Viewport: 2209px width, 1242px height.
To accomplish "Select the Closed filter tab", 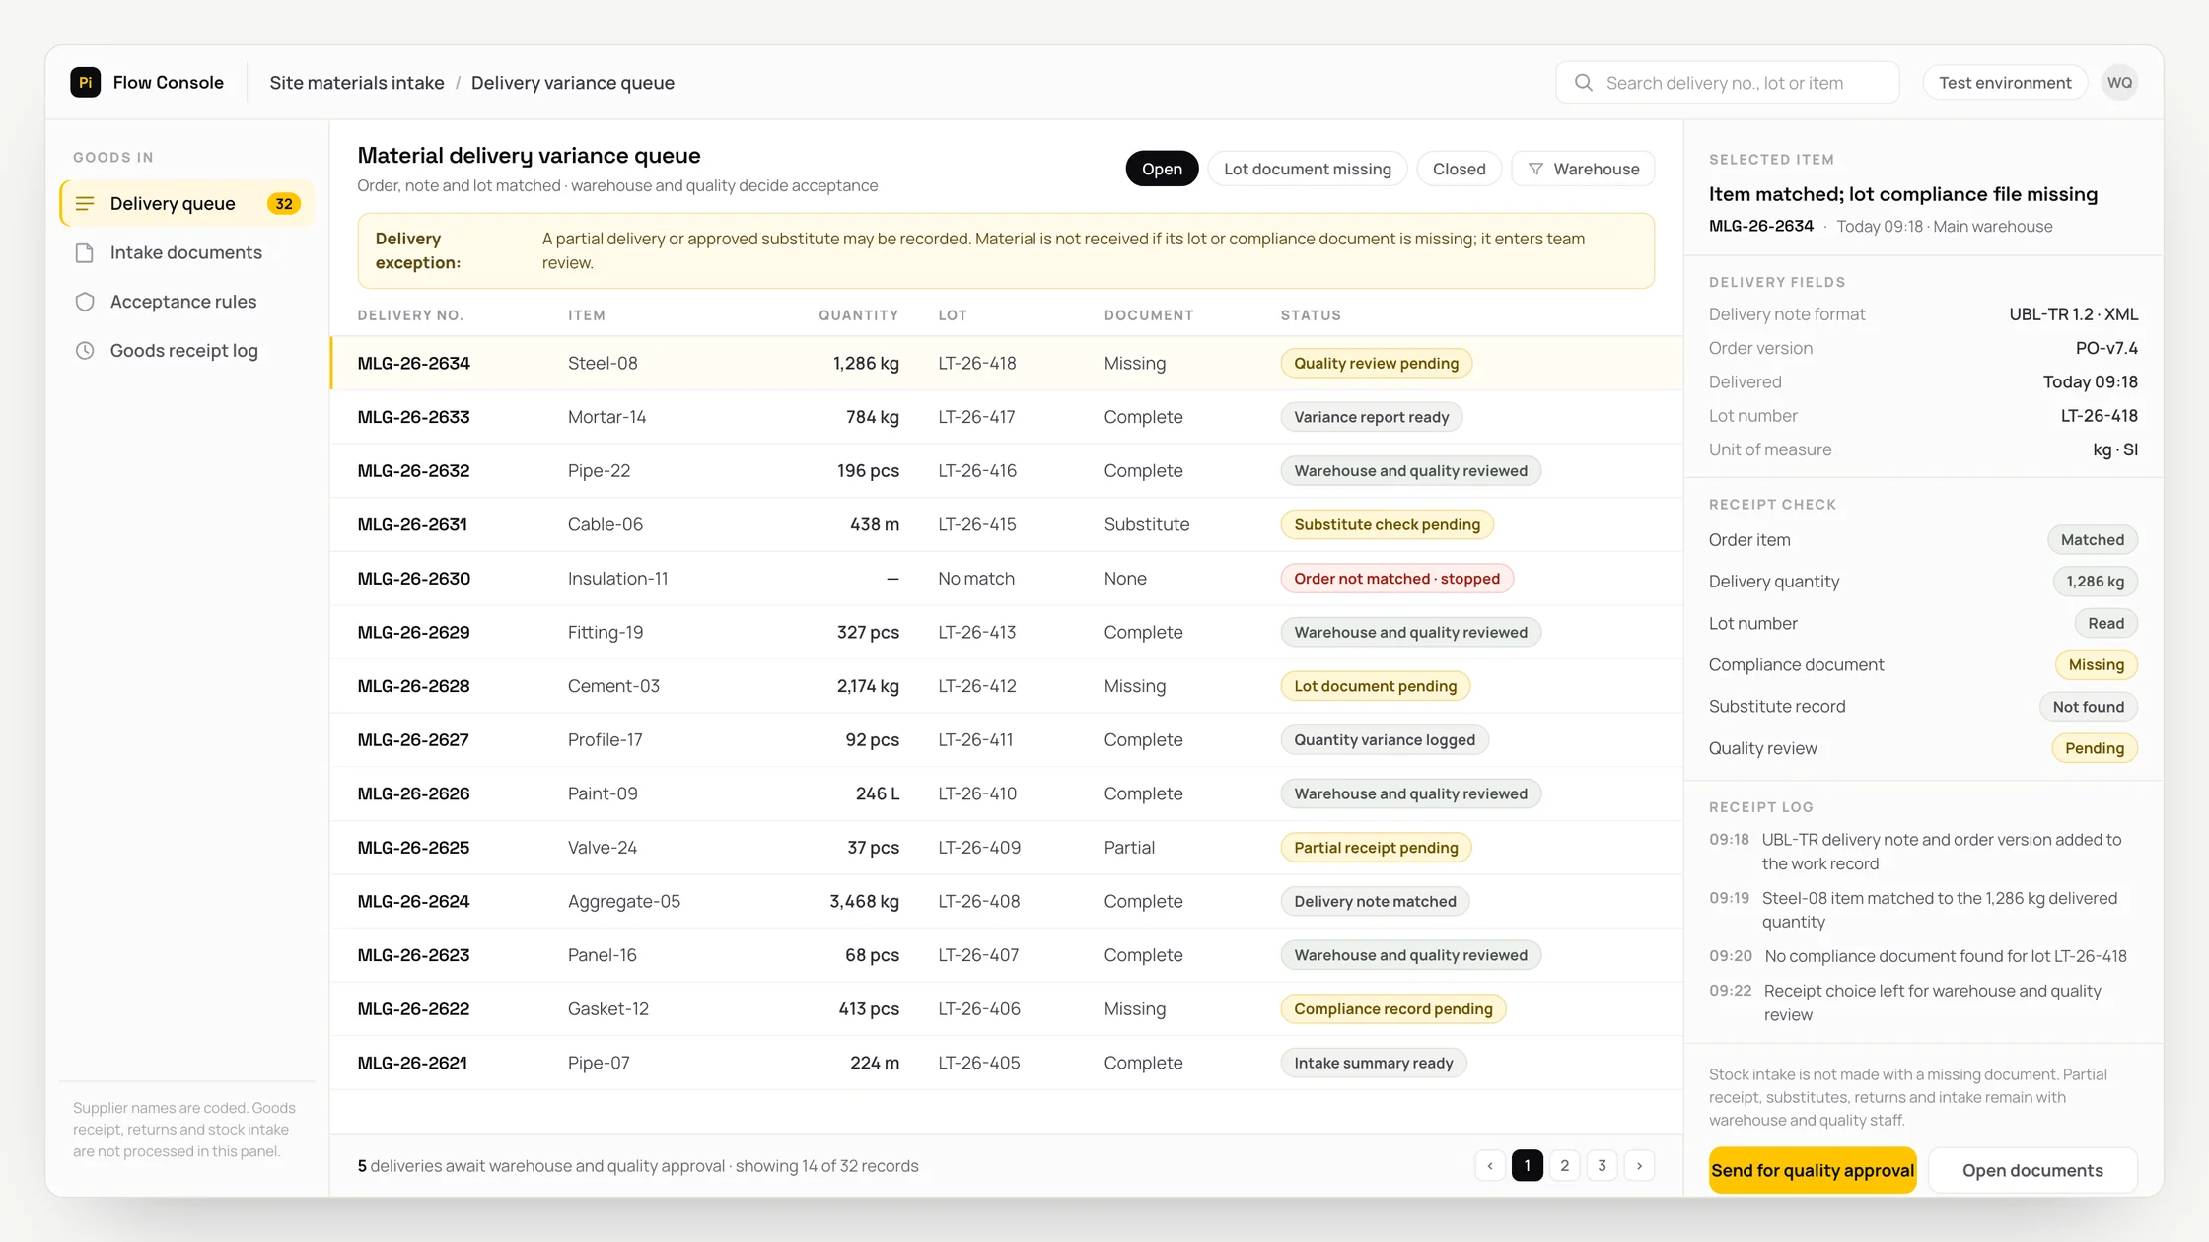I will pyautogui.click(x=1459, y=170).
